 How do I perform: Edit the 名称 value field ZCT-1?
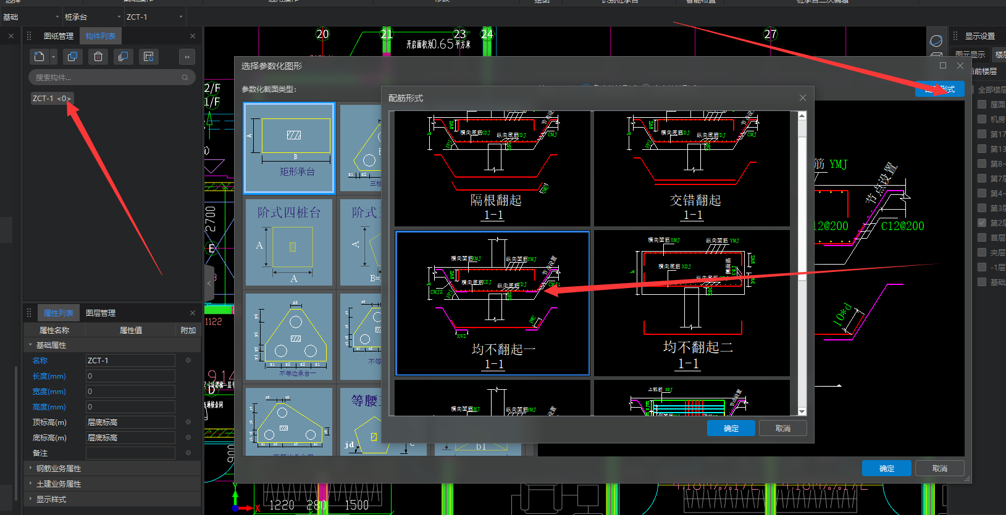coord(130,360)
